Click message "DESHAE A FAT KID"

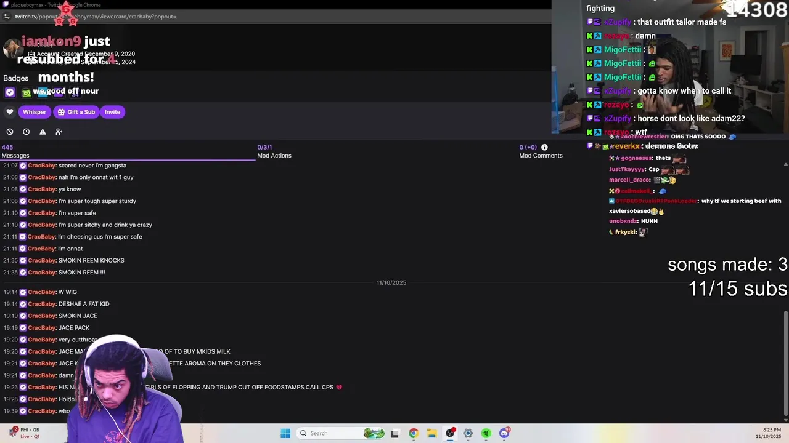pyautogui.click(x=84, y=304)
